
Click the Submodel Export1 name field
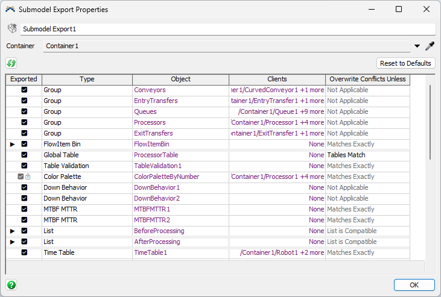tap(227, 29)
